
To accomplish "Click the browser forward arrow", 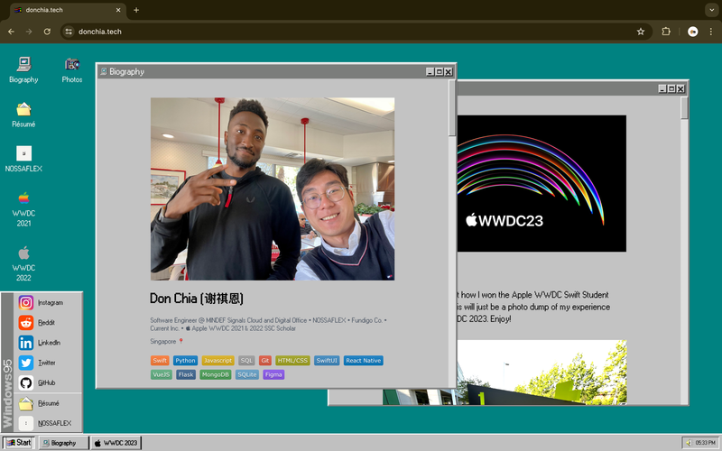I will click(x=29, y=32).
